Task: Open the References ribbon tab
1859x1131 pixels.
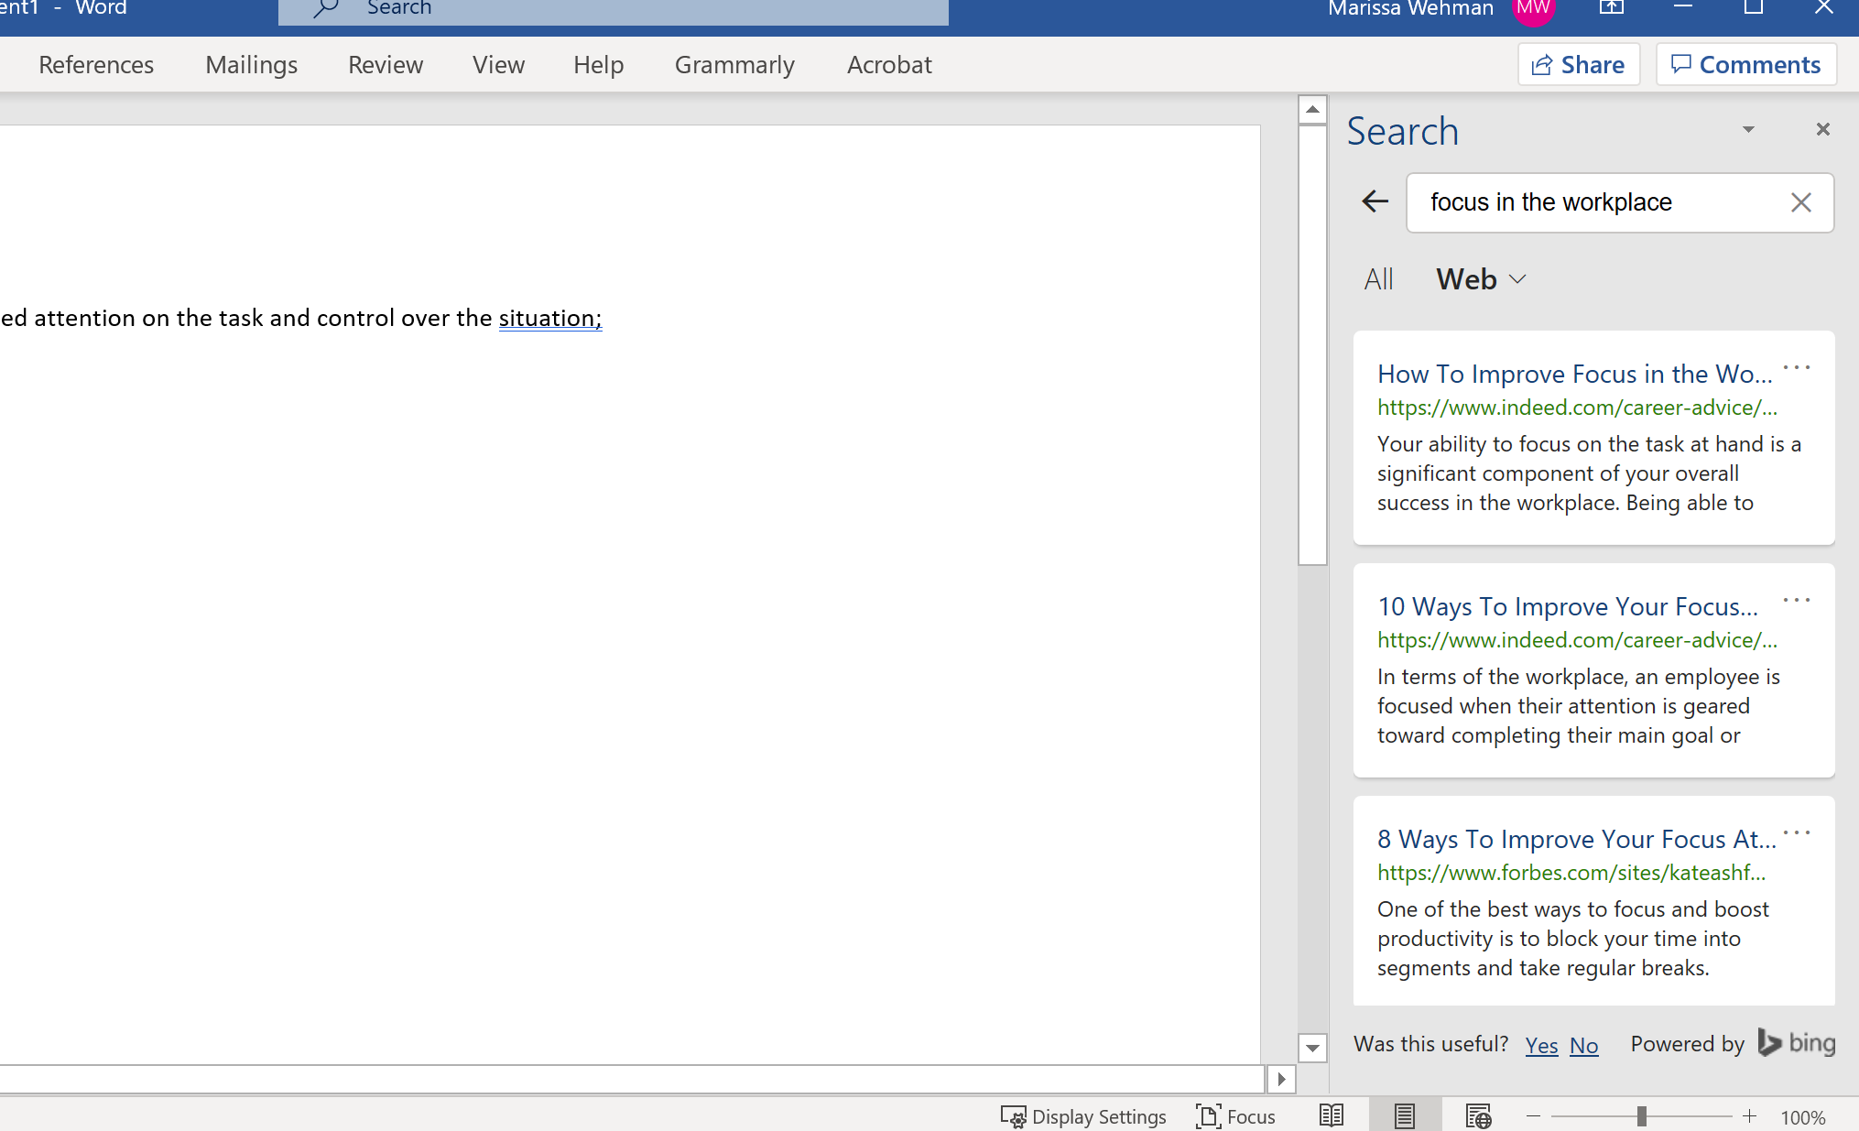Action: (96, 65)
